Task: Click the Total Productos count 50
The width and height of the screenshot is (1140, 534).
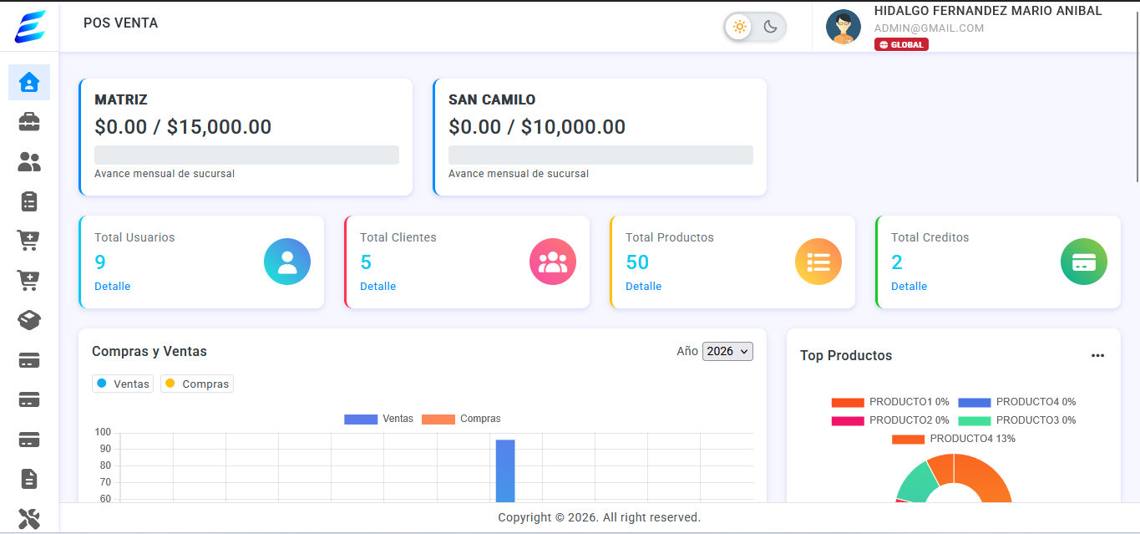Action: (x=637, y=262)
